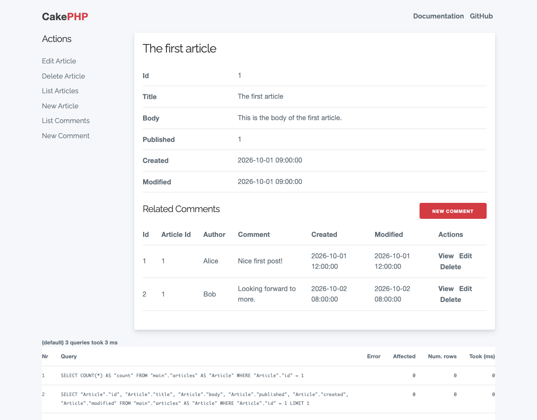Edit Bob's comment

(465, 289)
